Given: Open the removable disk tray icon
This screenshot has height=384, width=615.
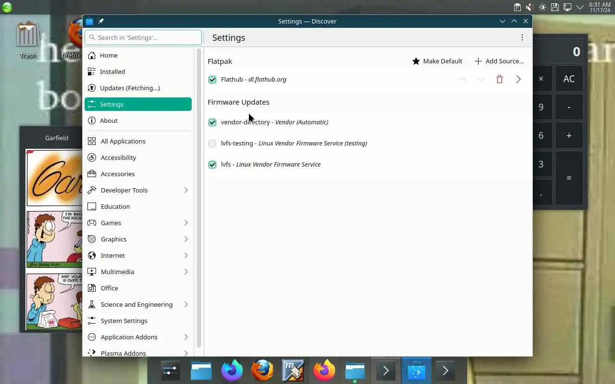Looking at the screenshot, I should pos(555,7).
